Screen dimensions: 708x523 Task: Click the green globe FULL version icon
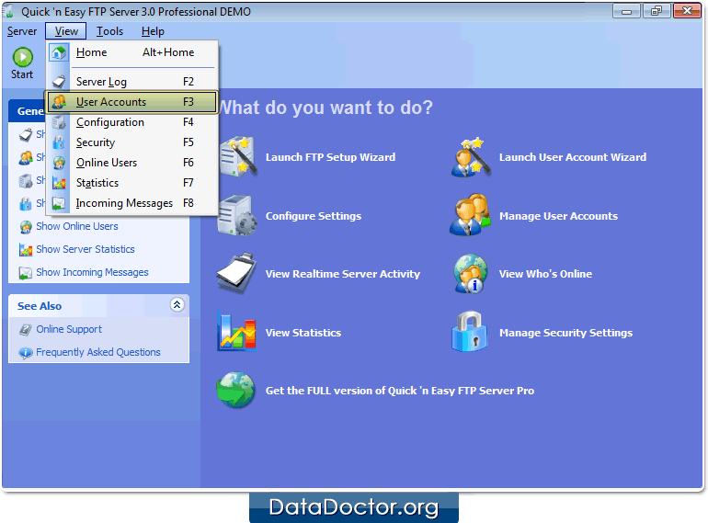click(235, 390)
